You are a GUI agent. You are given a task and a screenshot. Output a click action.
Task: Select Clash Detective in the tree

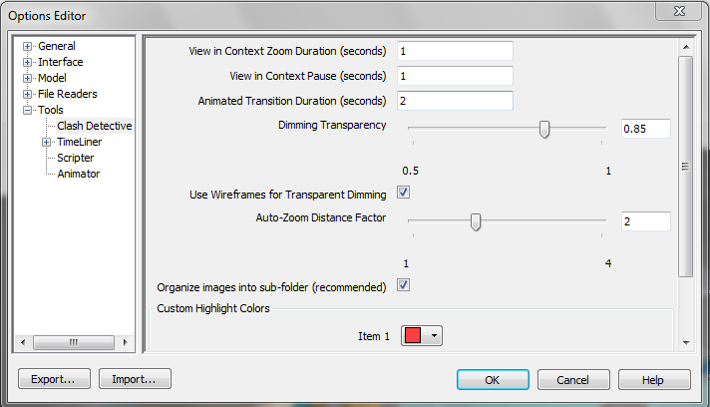tap(94, 127)
